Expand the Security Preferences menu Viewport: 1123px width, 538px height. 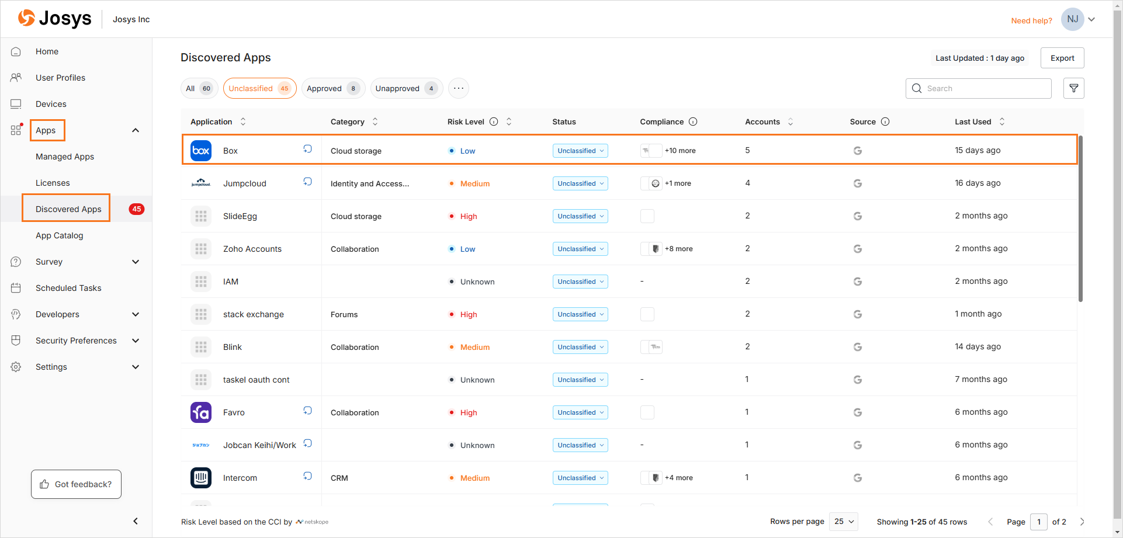click(x=136, y=341)
